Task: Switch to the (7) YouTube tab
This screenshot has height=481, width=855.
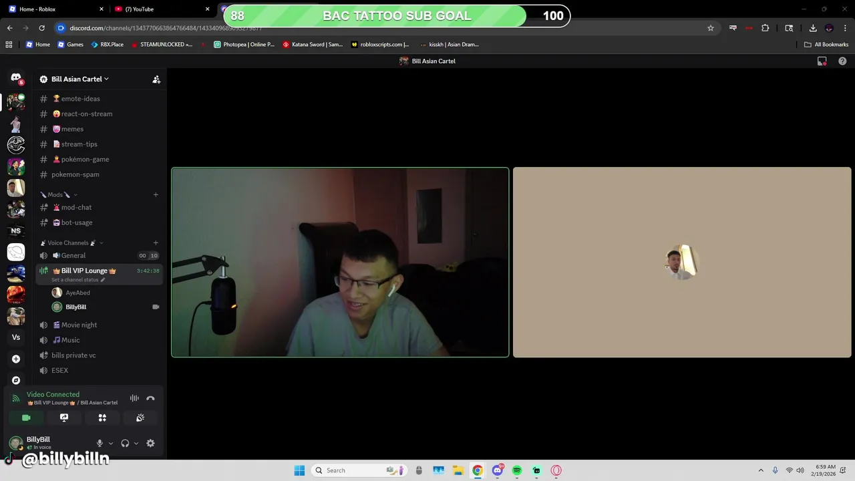Action: [x=162, y=9]
